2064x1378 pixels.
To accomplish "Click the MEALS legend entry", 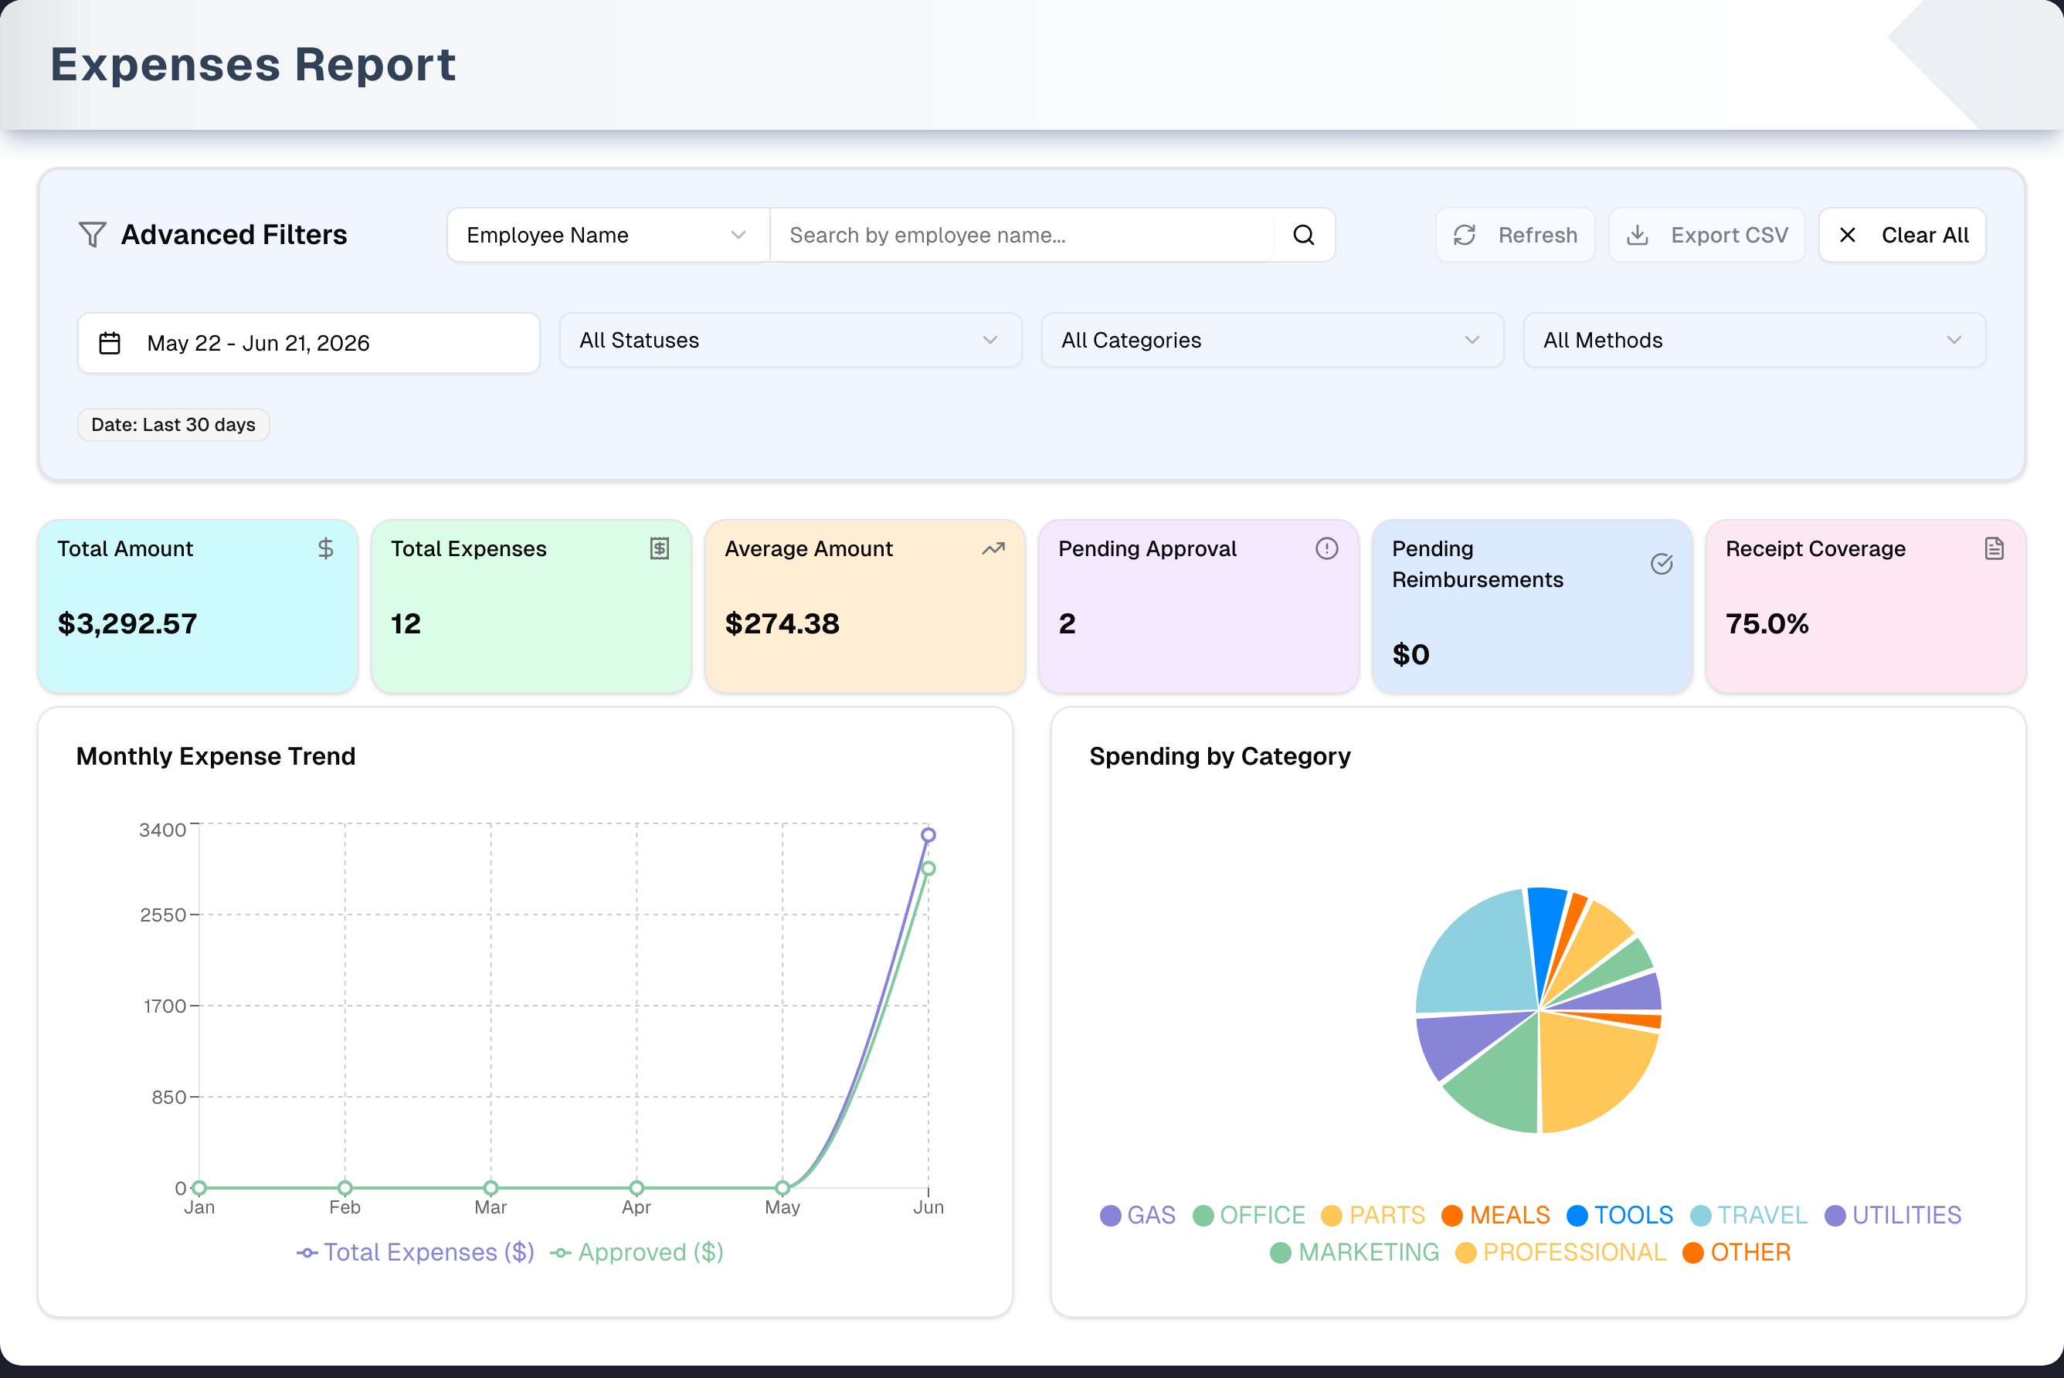I will pyautogui.click(x=1495, y=1216).
